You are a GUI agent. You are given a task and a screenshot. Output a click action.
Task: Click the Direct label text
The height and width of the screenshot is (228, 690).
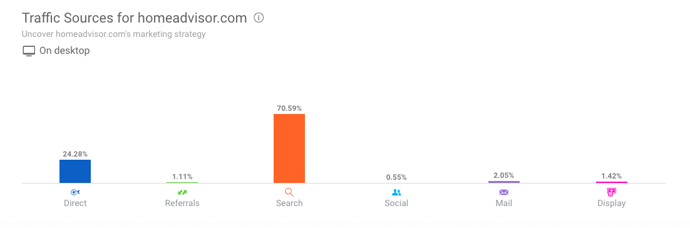pos(75,204)
